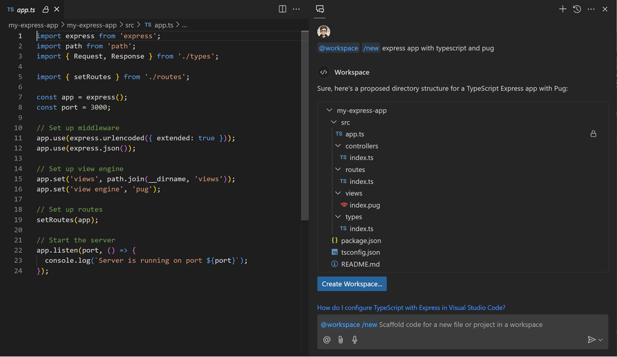Open the editor More Actions menu
The width and height of the screenshot is (617, 357).
(296, 9)
